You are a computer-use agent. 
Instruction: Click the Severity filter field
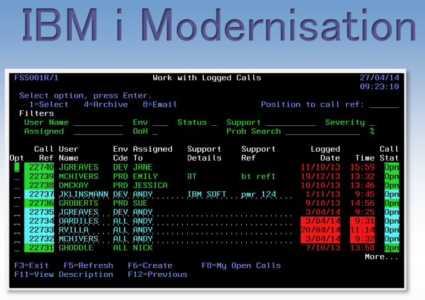pyautogui.click(x=372, y=123)
